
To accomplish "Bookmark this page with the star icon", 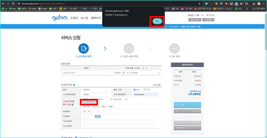I will [199, 4].
